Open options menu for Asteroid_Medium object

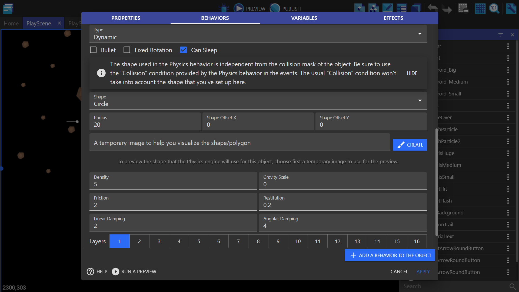pyautogui.click(x=508, y=82)
